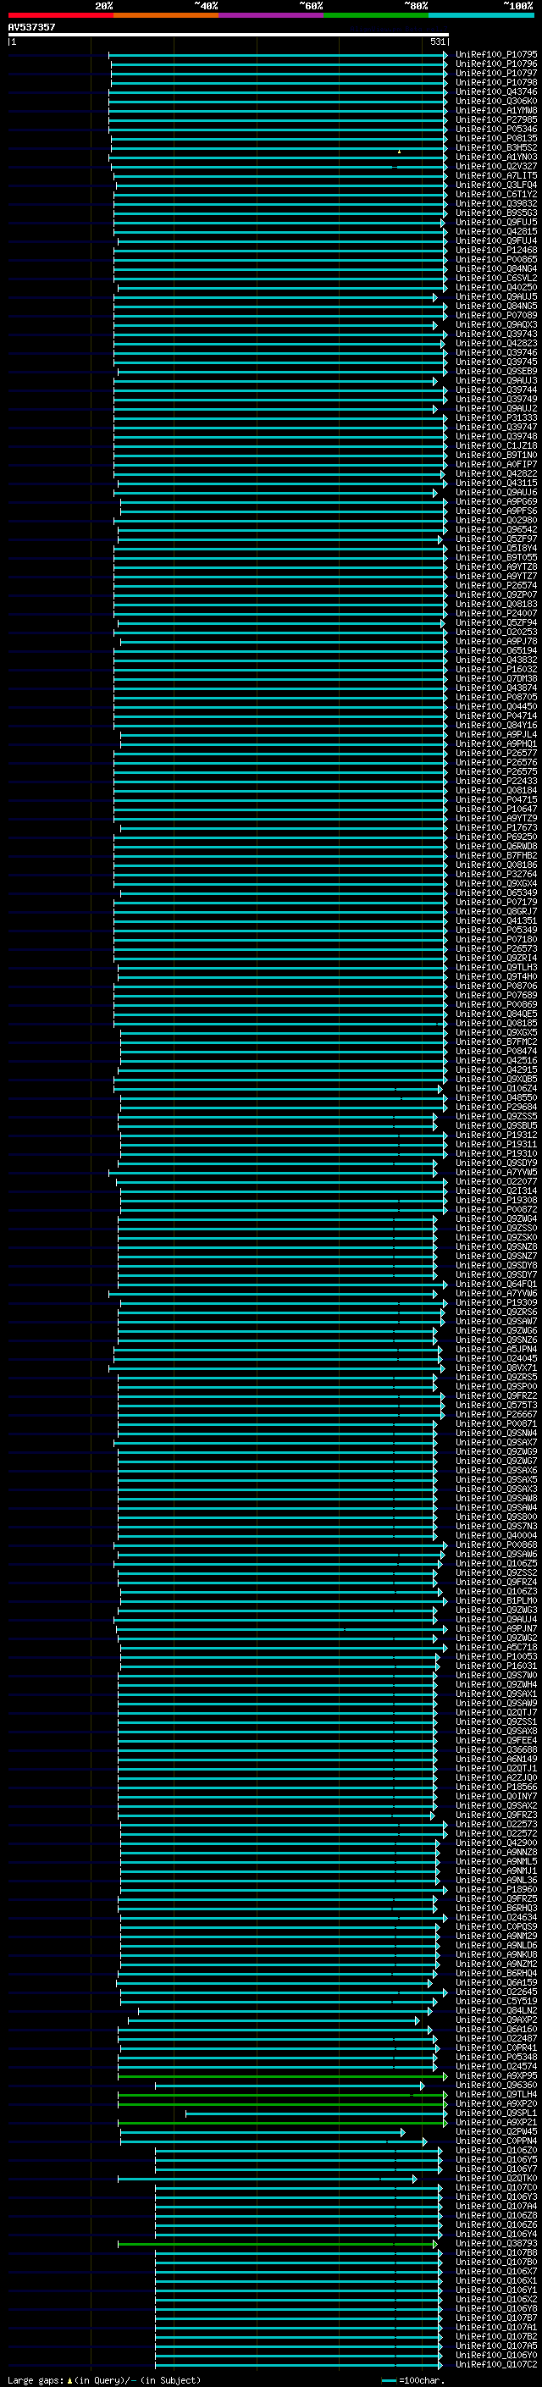Select hit label UniRef100_C6SVL2
Viewport: 542px width, 2387px height.
(x=496, y=278)
